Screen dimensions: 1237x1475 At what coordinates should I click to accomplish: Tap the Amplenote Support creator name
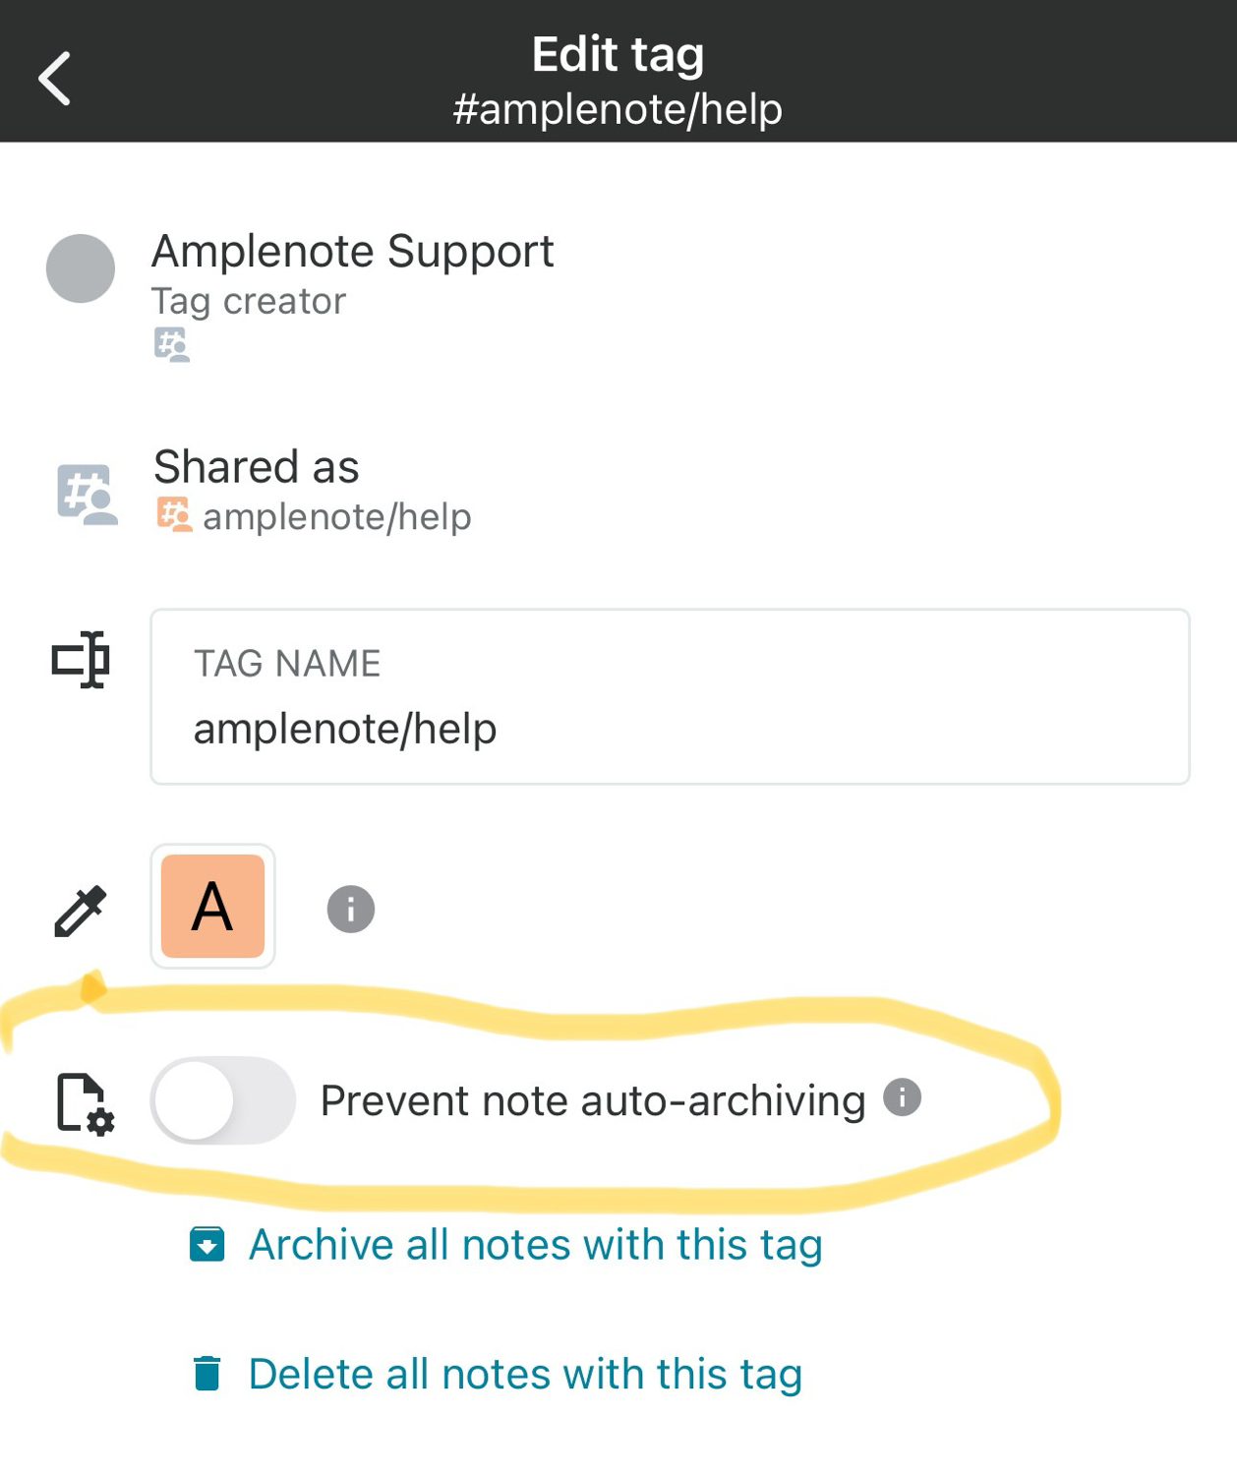click(x=353, y=251)
